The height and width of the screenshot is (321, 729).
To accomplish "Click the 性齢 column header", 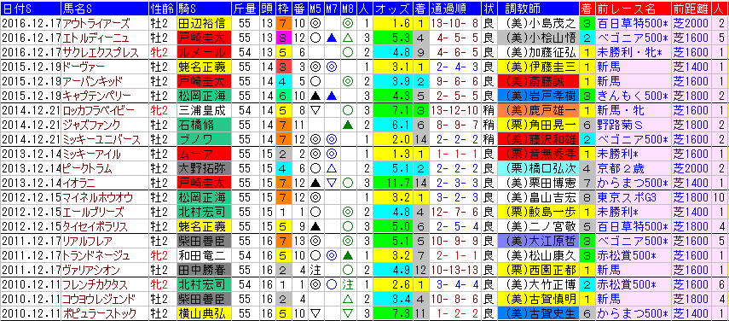I will [x=162, y=9].
